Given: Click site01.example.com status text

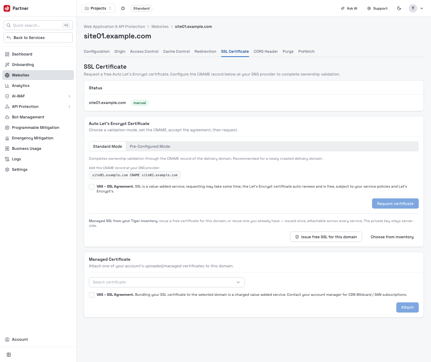Looking at the screenshot, I should [107, 103].
